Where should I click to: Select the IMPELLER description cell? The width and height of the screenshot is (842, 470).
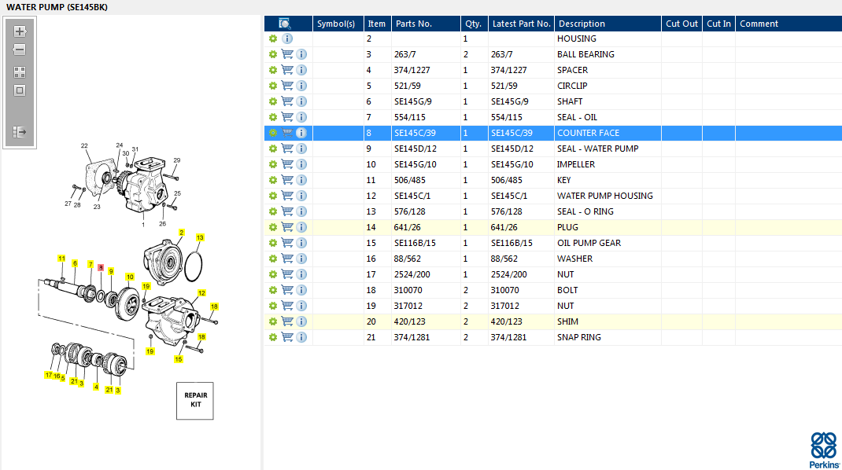point(607,164)
